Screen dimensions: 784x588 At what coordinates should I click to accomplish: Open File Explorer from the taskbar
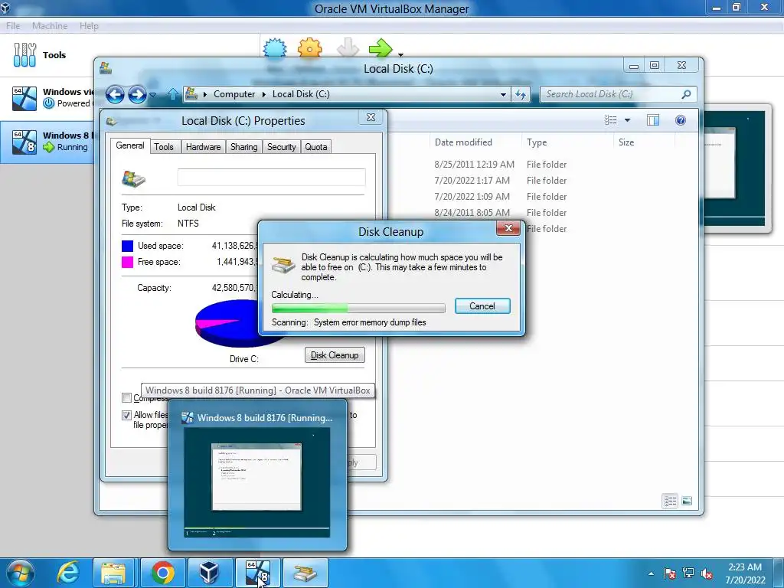coord(113,573)
